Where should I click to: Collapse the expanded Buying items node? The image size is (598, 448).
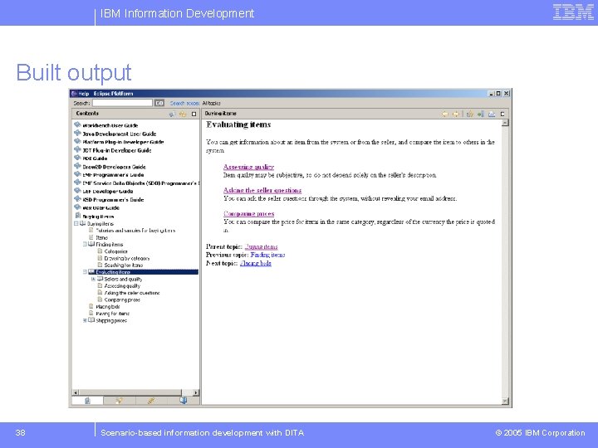76,224
